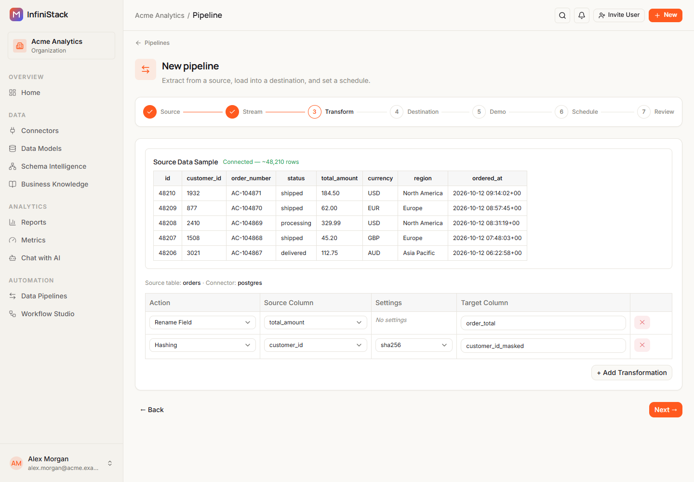Click the InfiniStack logo icon

[x=16, y=14]
